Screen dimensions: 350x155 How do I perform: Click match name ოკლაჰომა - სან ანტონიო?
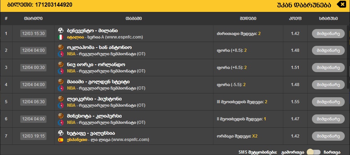[99, 48]
